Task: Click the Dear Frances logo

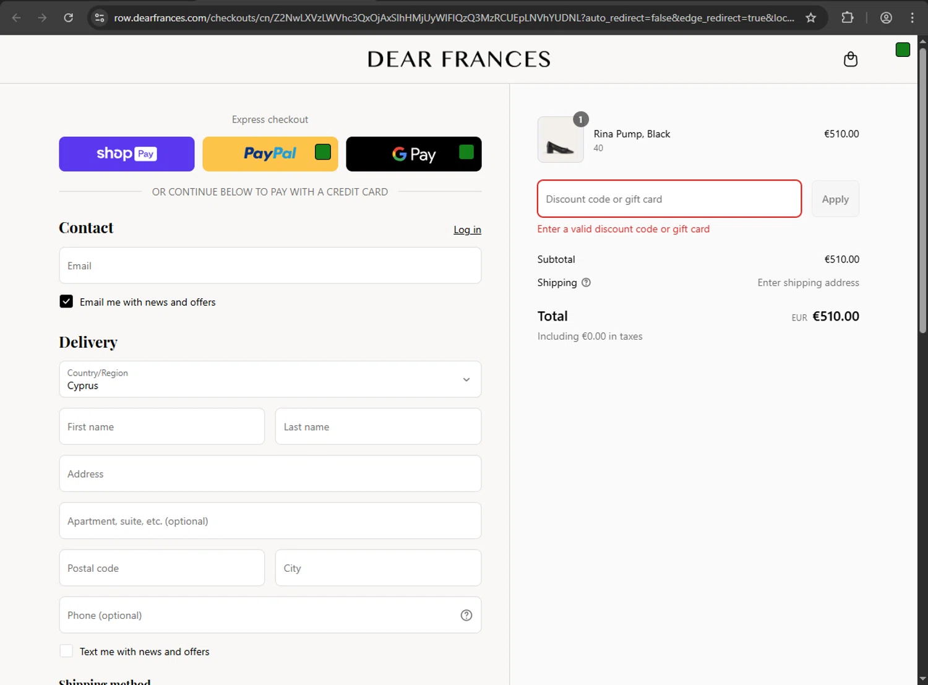Action: tap(458, 59)
